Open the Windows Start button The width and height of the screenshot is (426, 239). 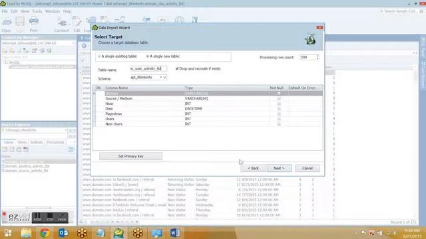click(x=8, y=233)
